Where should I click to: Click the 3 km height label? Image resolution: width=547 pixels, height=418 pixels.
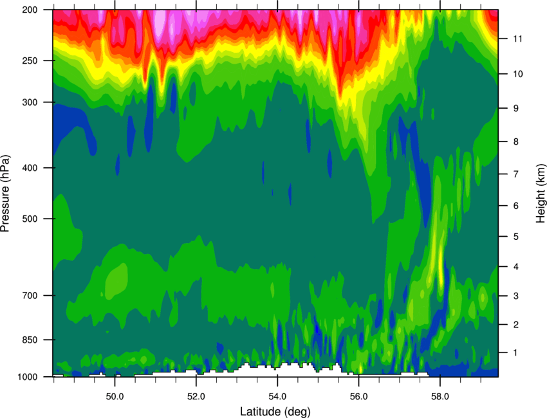pos(515,296)
